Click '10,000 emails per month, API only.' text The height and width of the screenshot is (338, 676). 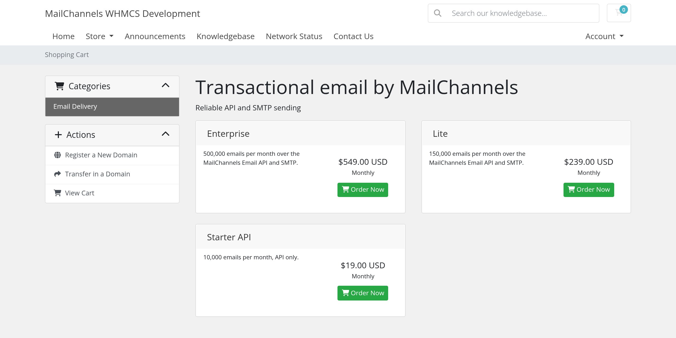point(251,257)
